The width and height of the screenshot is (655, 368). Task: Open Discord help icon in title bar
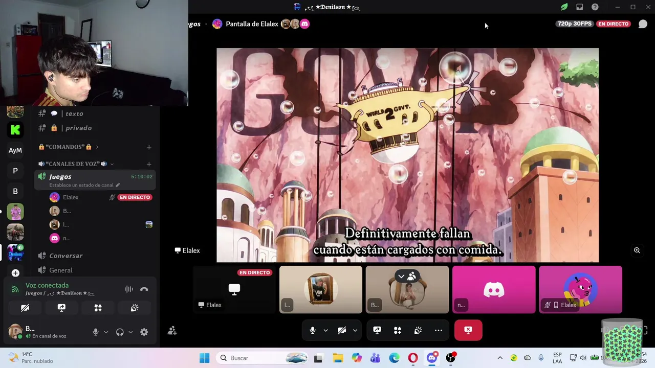(x=595, y=7)
